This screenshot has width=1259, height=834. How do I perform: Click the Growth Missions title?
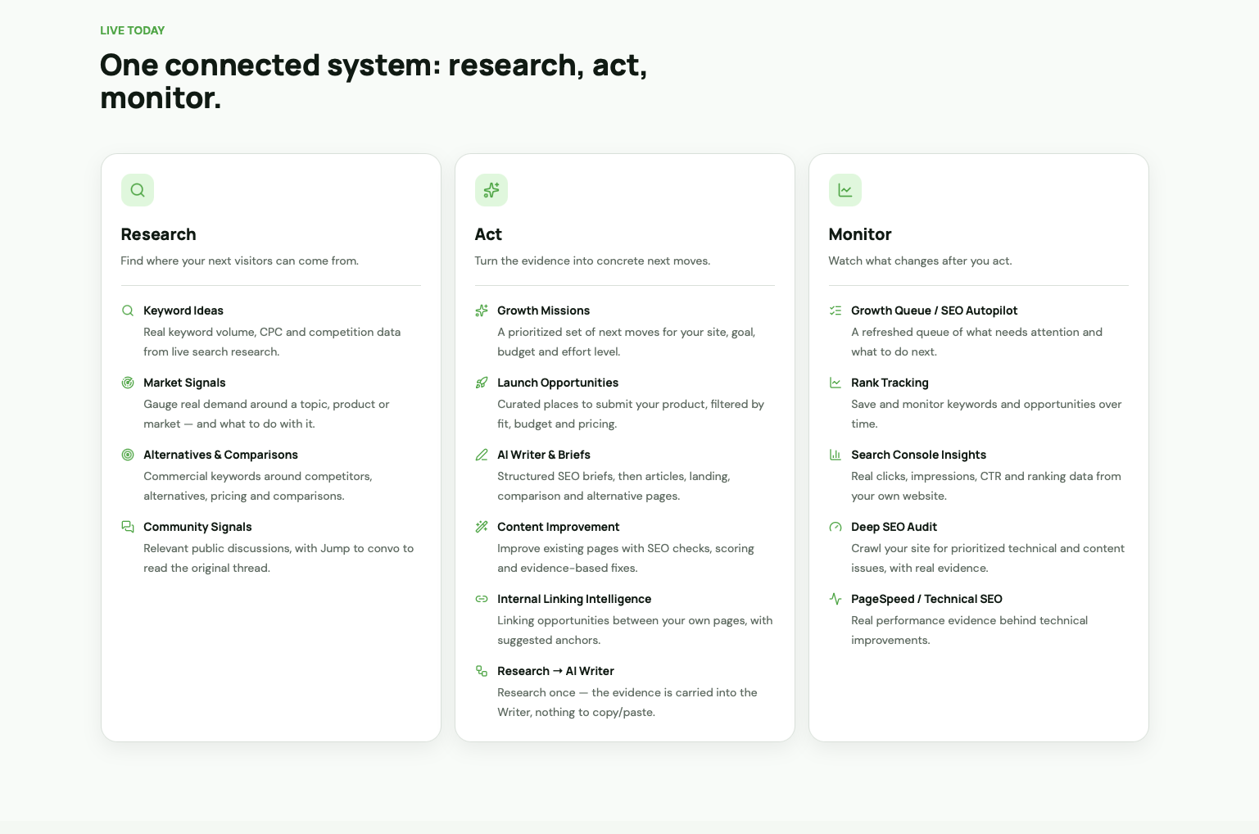pos(543,310)
